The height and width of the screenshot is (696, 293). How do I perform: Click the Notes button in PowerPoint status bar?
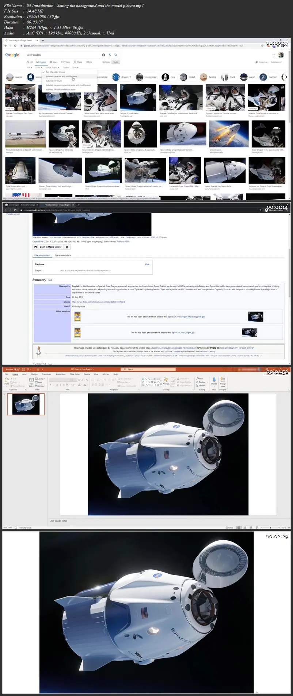coord(230,527)
